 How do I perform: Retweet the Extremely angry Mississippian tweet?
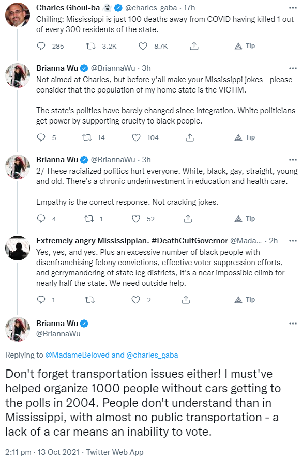point(89,300)
